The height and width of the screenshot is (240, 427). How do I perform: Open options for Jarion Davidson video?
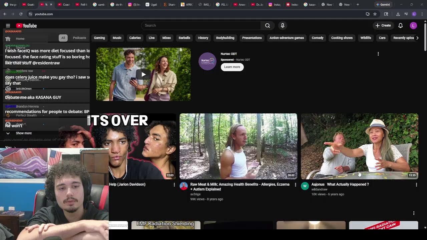pyautogui.click(x=174, y=185)
